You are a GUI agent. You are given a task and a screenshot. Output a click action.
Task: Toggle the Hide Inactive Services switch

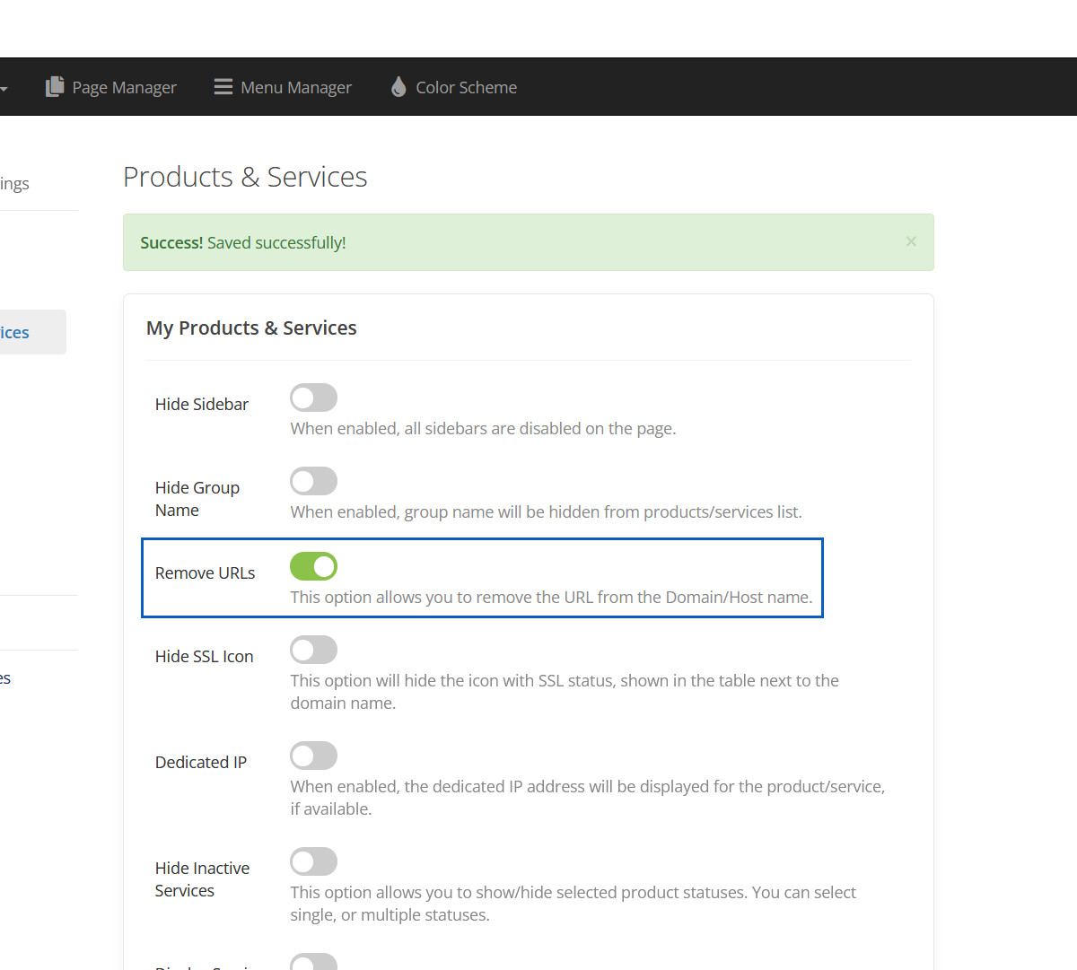coord(313,861)
